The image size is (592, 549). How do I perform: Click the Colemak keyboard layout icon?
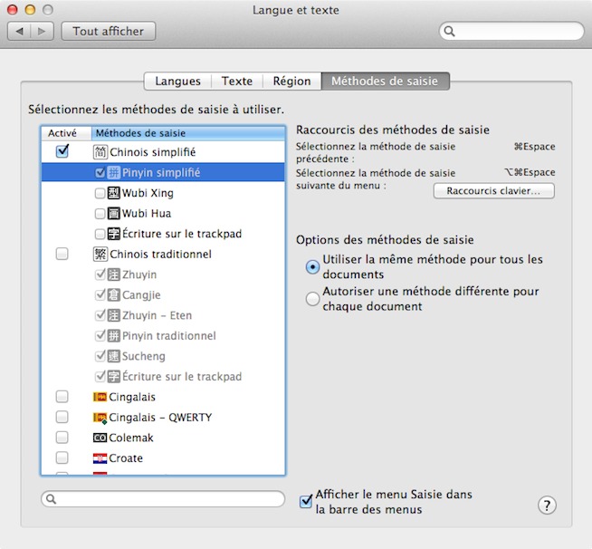tap(100, 438)
